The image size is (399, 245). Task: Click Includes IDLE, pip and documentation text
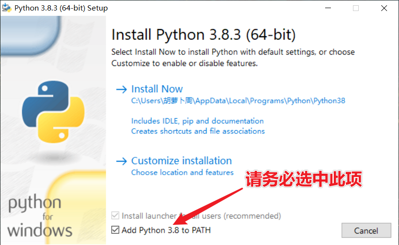[198, 121]
